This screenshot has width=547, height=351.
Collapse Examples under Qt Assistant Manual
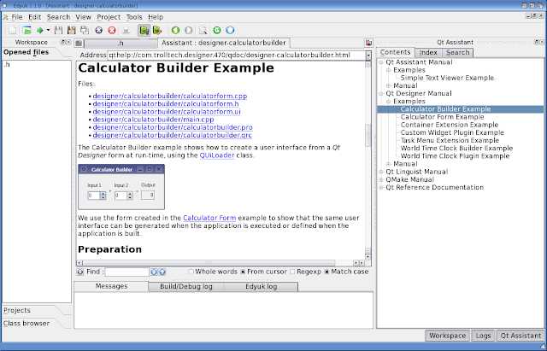pyautogui.click(x=388, y=70)
